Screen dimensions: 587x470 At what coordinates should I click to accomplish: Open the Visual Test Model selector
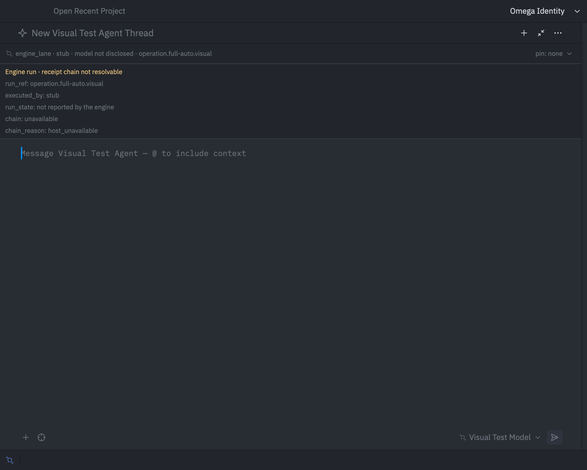tap(500, 437)
